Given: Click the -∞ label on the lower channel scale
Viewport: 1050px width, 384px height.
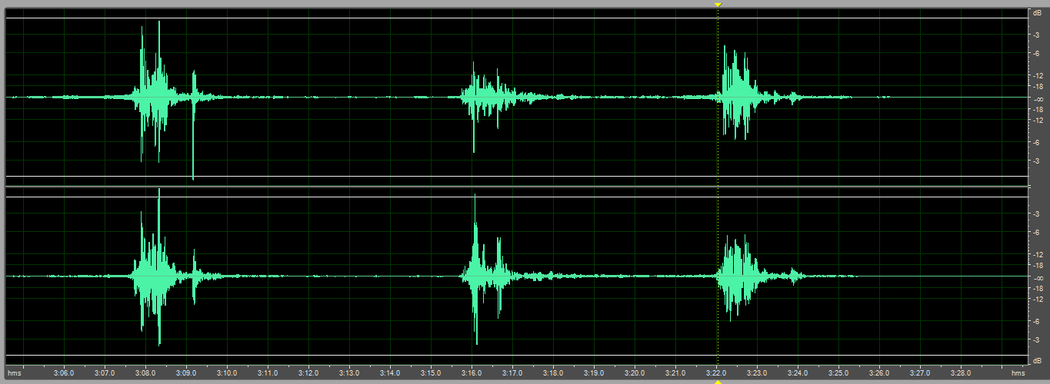Looking at the screenshot, I should (1038, 277).
